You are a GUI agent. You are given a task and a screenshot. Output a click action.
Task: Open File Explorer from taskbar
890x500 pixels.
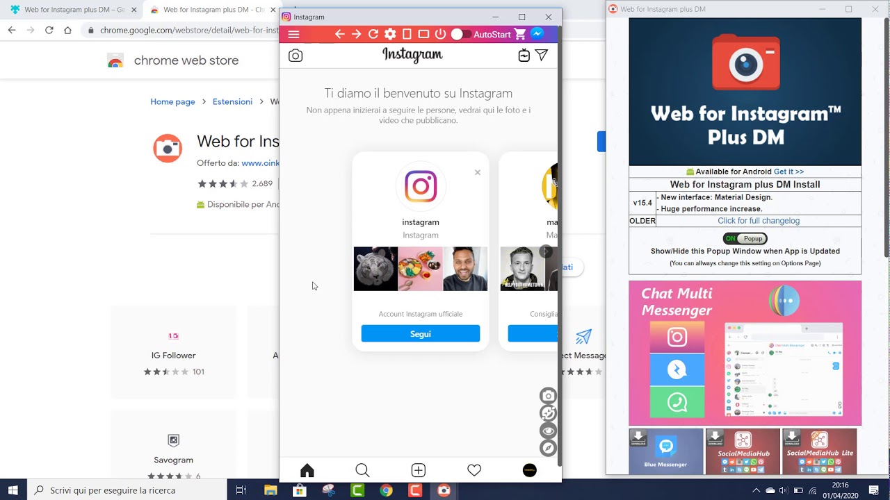coord(270,490)
